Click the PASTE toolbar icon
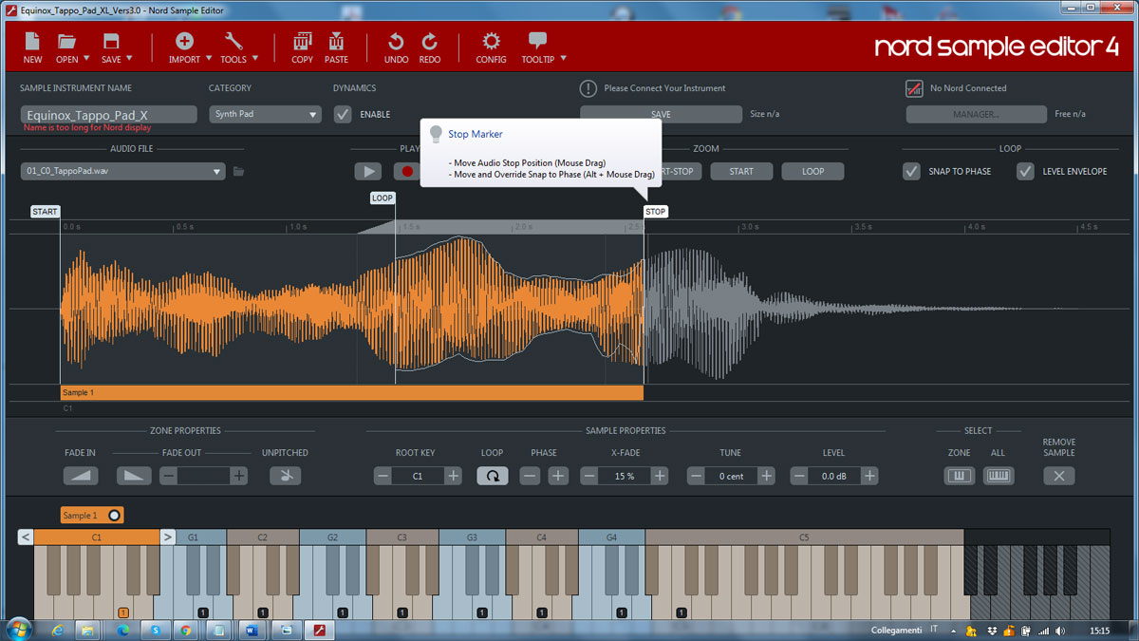 click(336, 47)
